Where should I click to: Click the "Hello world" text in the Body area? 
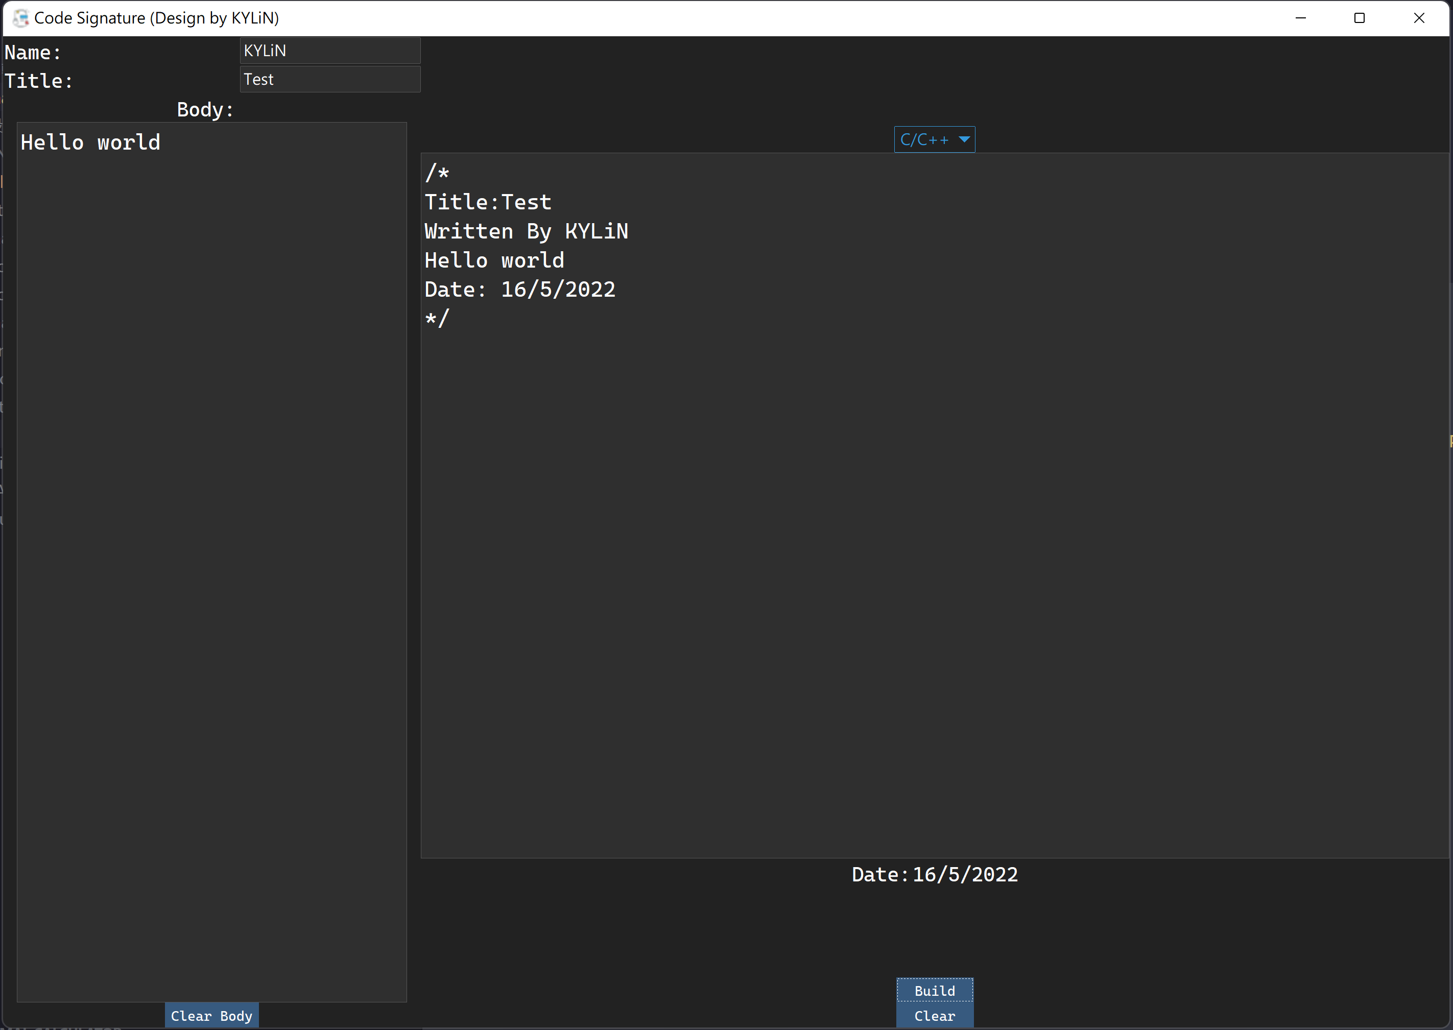(90, 142)
